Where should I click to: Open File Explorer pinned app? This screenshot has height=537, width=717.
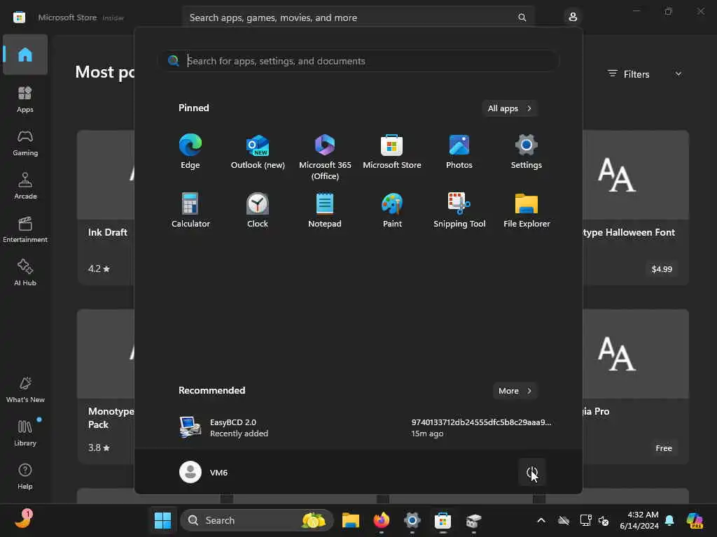527,210
